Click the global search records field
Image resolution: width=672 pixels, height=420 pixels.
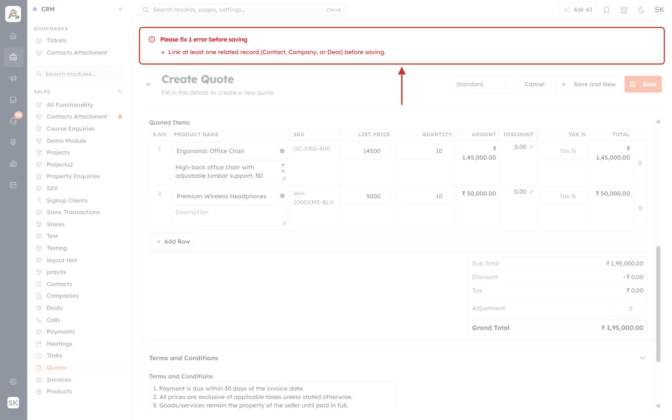[243, 10]
